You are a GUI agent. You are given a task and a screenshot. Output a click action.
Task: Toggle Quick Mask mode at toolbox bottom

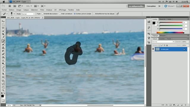click(3, 101)
